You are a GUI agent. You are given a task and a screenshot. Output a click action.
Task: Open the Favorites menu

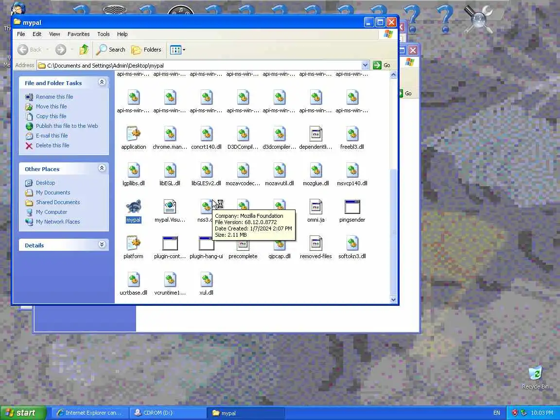(79, 34)
